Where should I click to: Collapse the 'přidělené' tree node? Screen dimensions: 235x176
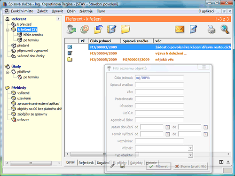coord(8,72)
